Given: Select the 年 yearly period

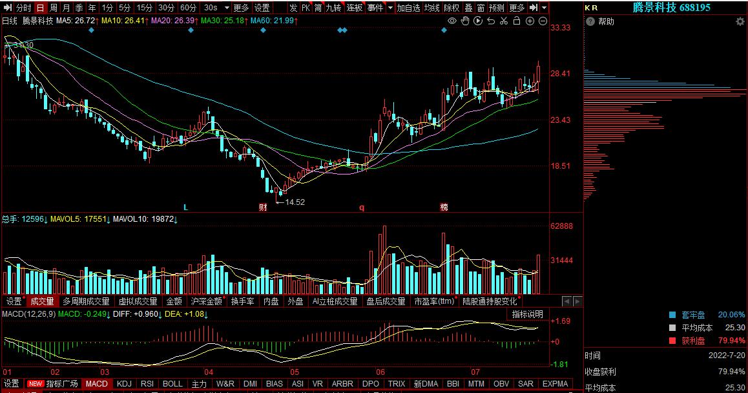Looking at the screenshot, I should (92, 8).
